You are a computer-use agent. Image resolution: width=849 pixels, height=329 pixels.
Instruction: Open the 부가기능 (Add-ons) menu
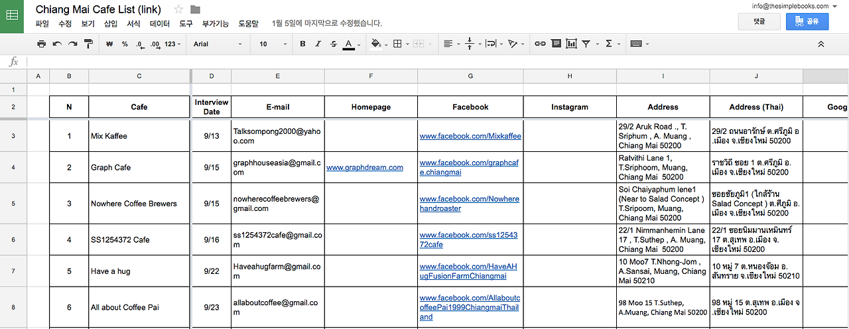click(x=216, y=24)
